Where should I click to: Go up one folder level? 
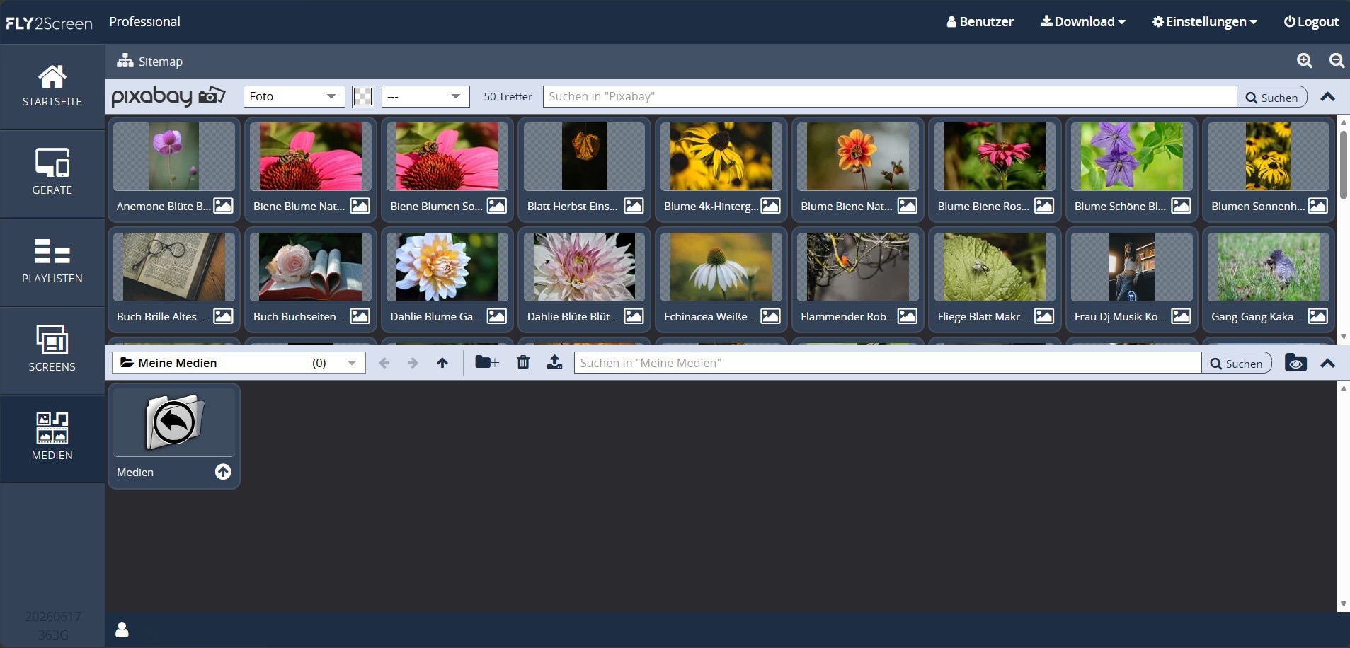pos(442,363)
